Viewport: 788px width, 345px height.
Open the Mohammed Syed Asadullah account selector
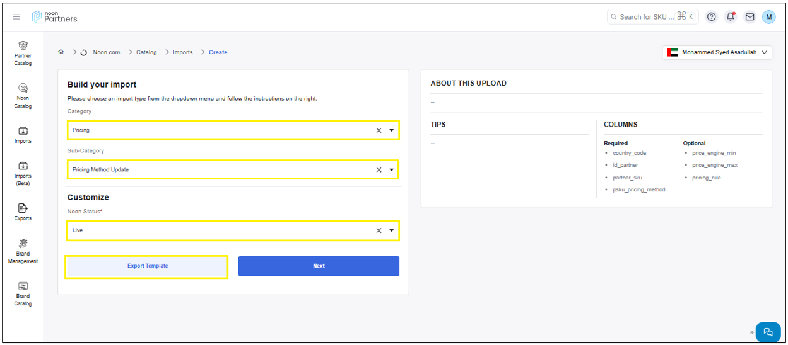click(717, 53)
